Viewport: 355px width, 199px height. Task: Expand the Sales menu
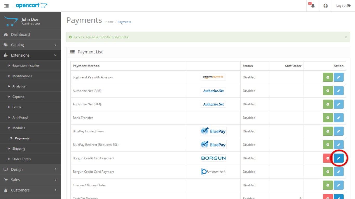30,180
